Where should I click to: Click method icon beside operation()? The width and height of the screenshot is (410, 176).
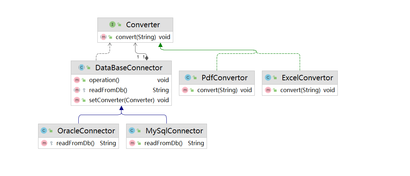click(x=77, y=80)
